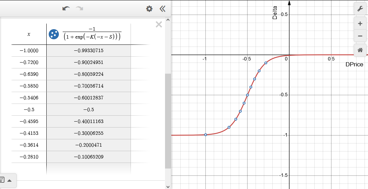Click the table cell with value -0.5406
The image size is (368, 189).
29,98
